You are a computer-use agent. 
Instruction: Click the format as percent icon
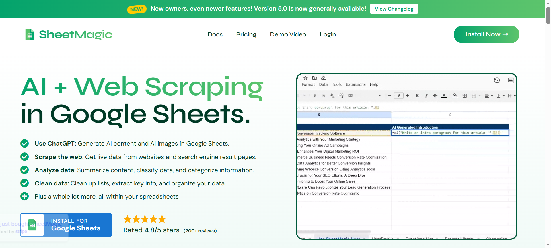tap(323, 95)
